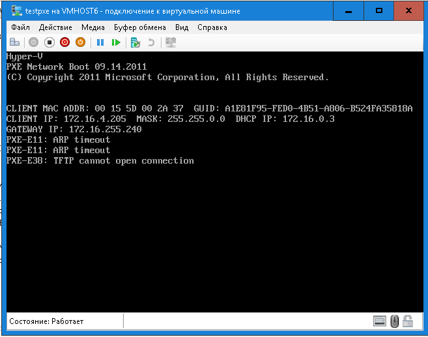Viewport: 428px width, 337px height.
Task: Open the Медиа menu
Action: tap(93, 27)
